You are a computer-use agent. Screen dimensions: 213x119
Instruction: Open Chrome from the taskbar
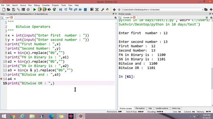point(13,116)
